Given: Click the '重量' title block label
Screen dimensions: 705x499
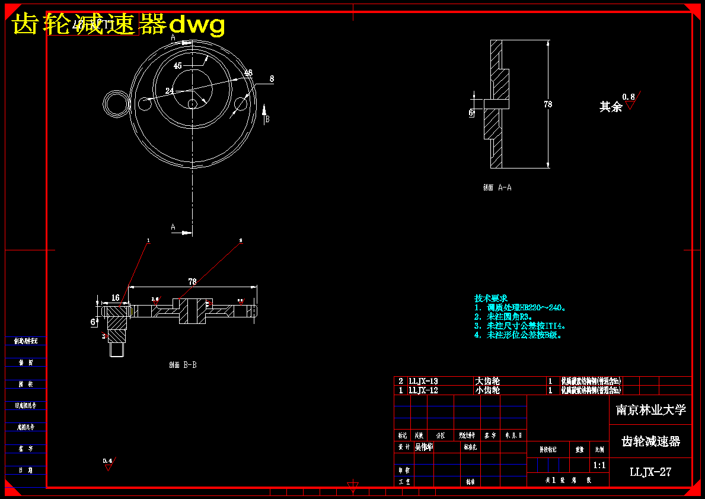Looking at the screenshot, I should click(x=579, y=450).
